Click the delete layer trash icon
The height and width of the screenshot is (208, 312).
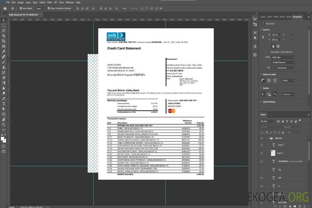304,206
